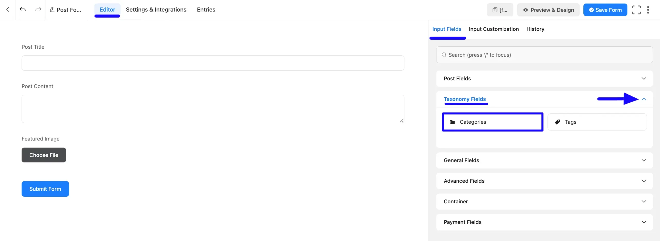Collapse the Taxonomy Fields chevron
This screenshot has width=660, height=241.
[644, 99]
